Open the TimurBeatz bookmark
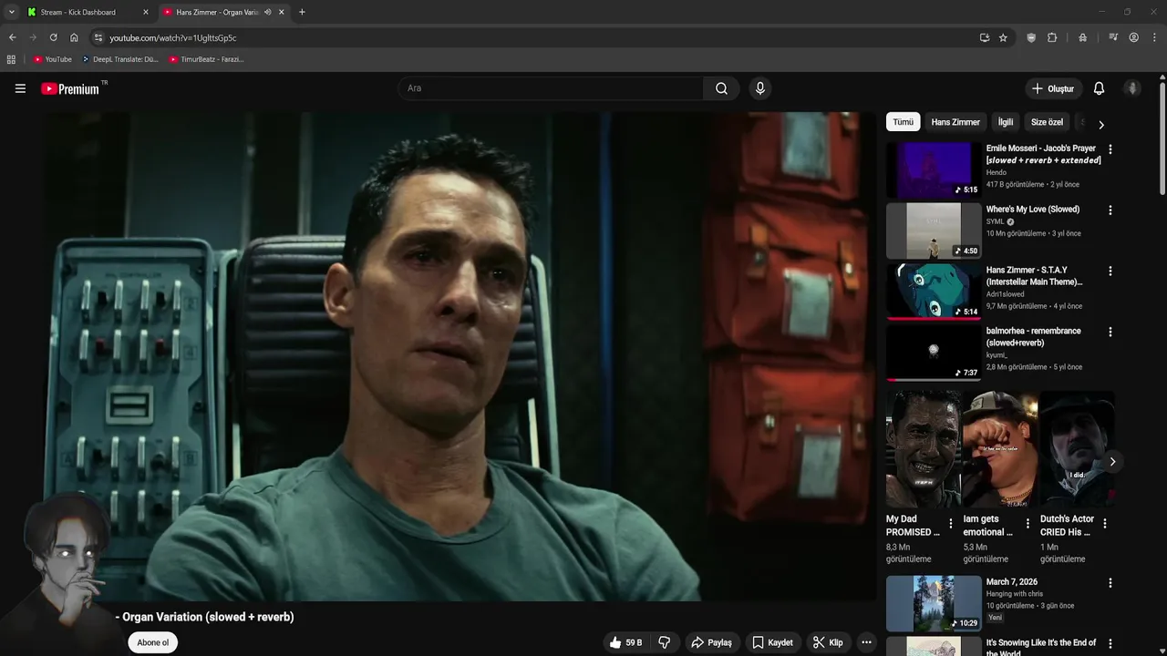Image resolution: width=1167 pixels, height=656 pixels. [206, 59]
